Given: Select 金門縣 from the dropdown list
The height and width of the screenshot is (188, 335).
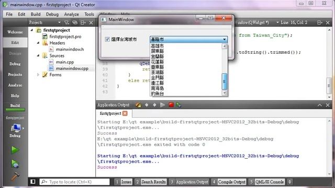Looking at the screenshot, I should point(186,78).
